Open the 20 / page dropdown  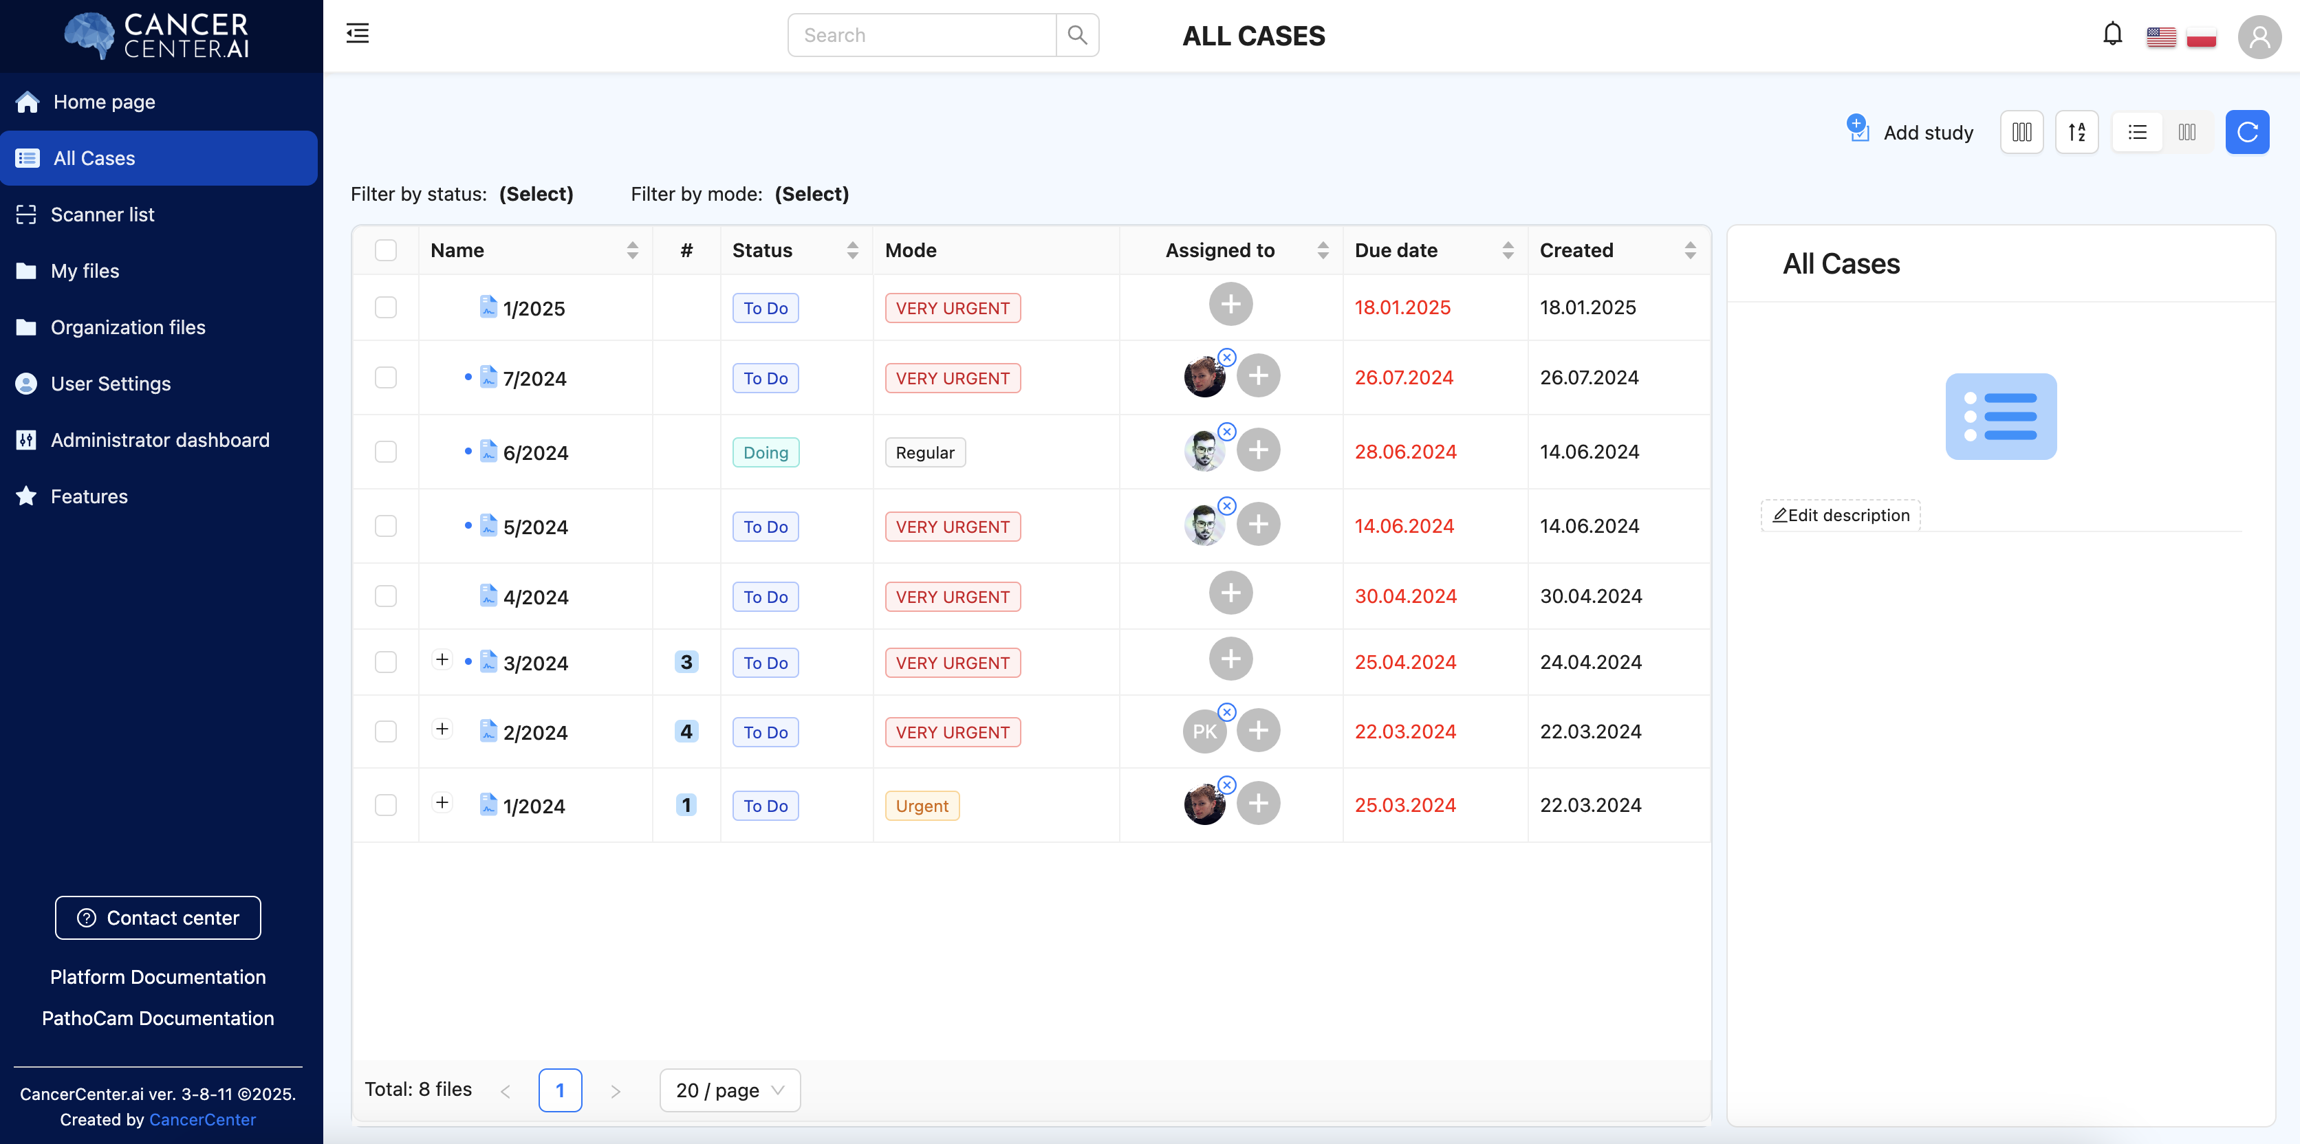730,1090
